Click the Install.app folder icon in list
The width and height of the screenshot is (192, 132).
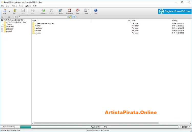pos(33,28)
